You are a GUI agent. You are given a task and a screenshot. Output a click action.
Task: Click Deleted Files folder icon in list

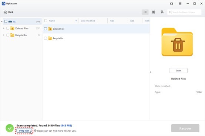[x=50, y=29]
